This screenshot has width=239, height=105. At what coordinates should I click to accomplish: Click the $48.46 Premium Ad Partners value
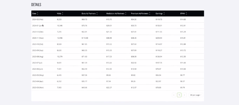click(x=134, y=38)
